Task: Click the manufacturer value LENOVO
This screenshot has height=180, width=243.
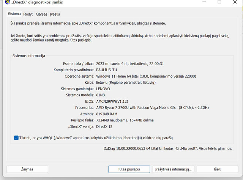Action: (x=103, y=89)
